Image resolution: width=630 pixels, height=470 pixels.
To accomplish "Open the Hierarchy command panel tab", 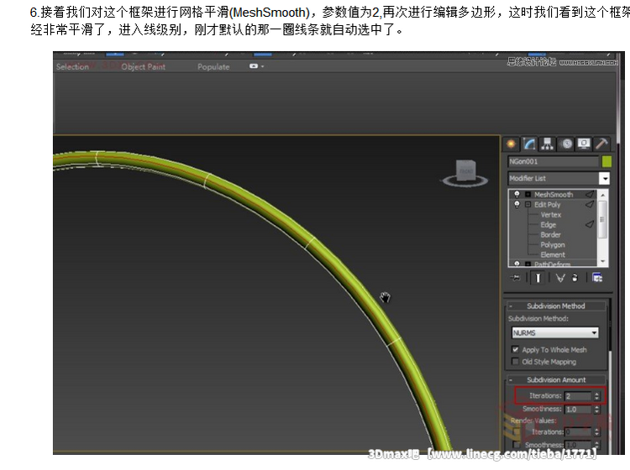I will point(547,144).
